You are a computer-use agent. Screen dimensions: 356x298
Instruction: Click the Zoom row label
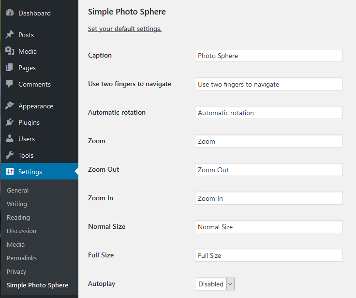(97, 141)
